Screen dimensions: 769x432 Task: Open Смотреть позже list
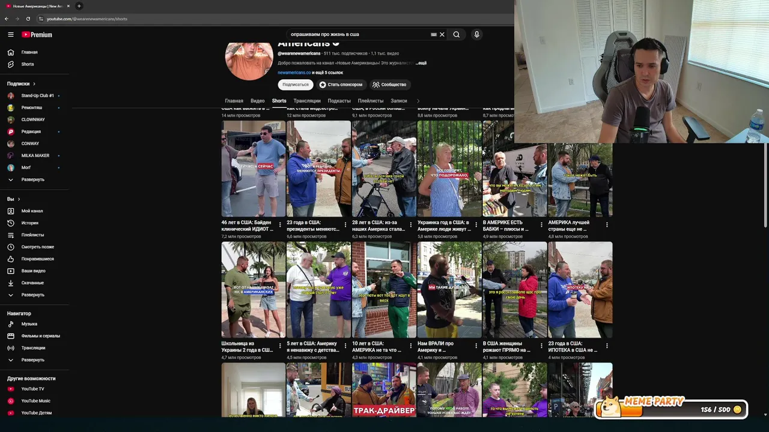37,247
